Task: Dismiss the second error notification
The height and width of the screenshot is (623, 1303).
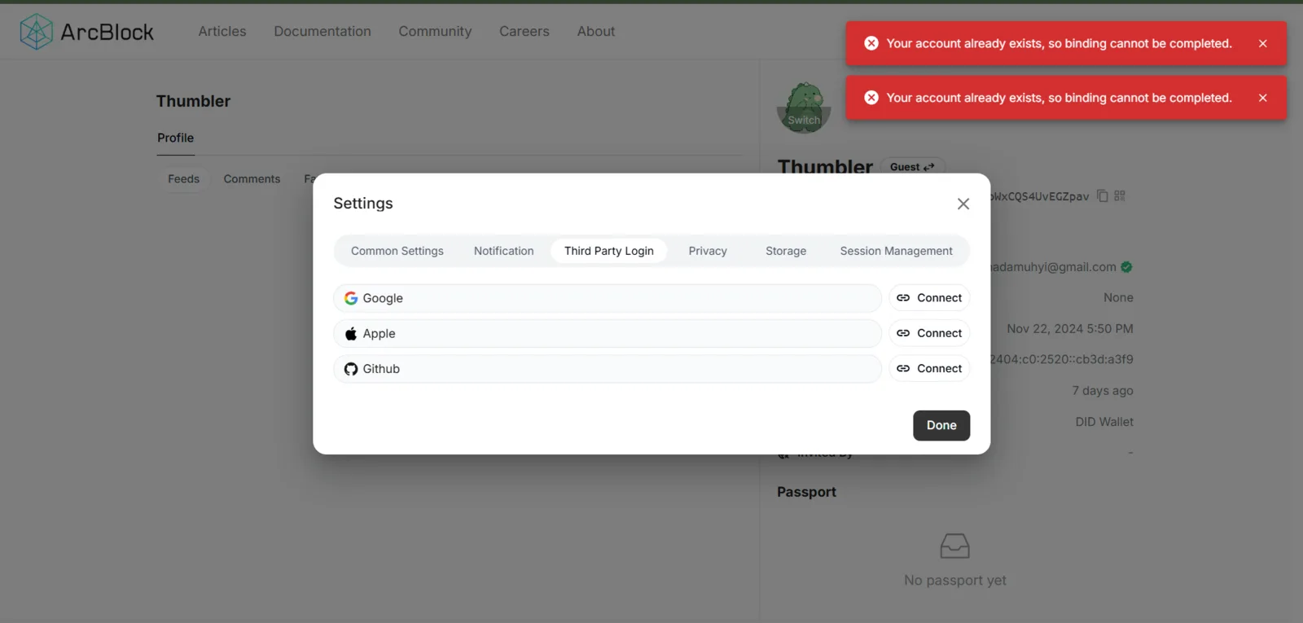Action: click(x=1262, y=98)
